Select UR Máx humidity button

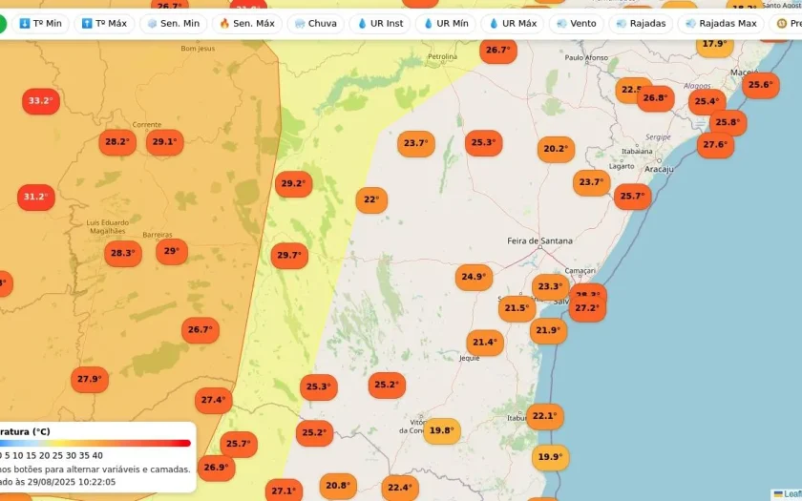(x=512, y=24)
